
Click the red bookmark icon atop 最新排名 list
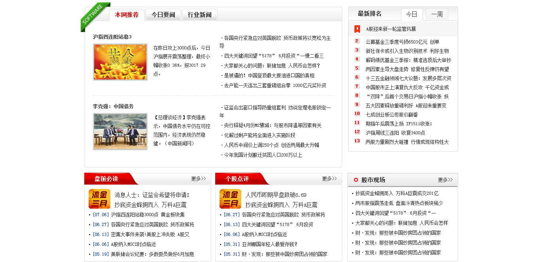pos(357,28)
